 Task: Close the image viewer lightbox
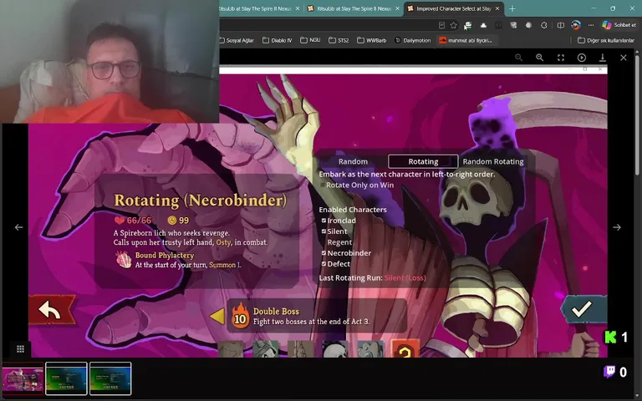[x=623, y=58]
